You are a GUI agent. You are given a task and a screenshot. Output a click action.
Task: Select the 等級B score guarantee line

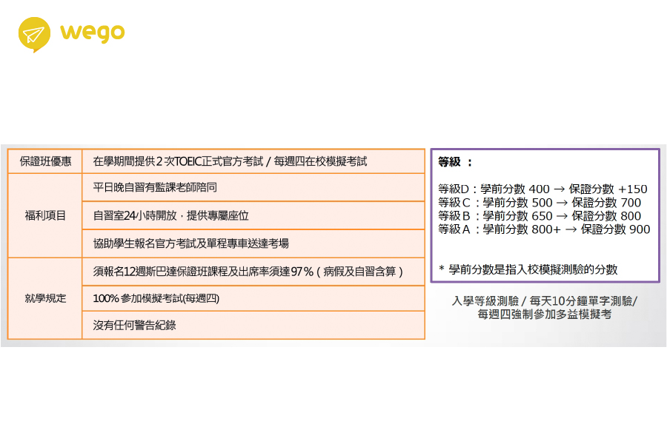(540, 216)
